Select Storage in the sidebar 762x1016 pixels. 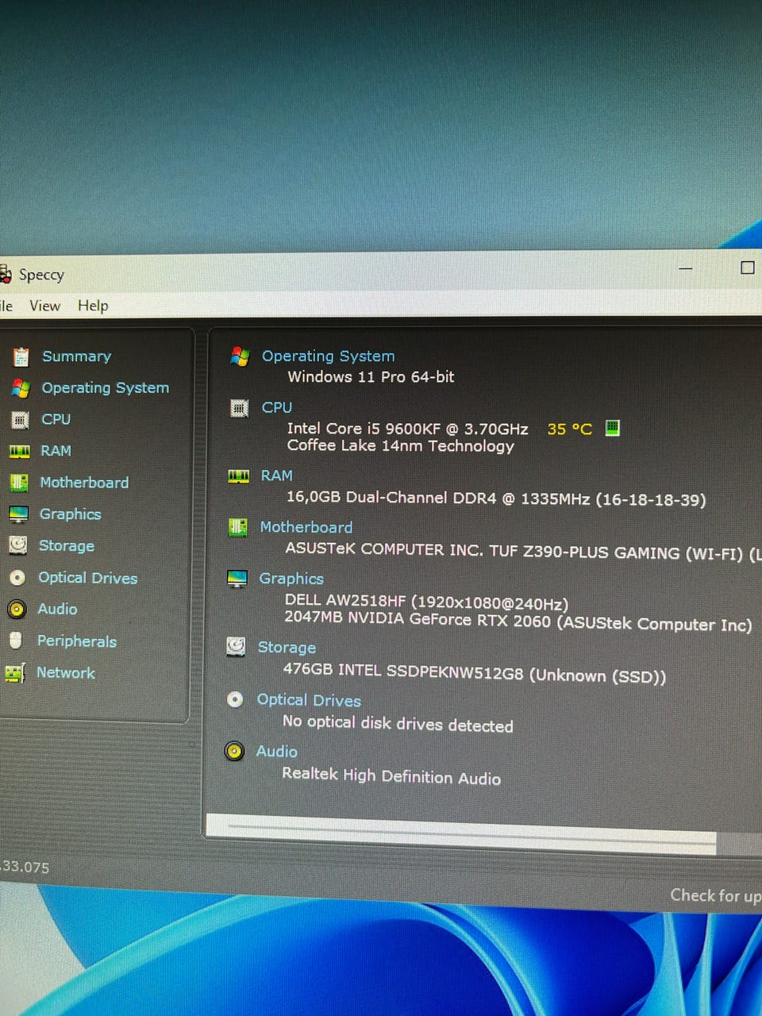click(67, 546)
